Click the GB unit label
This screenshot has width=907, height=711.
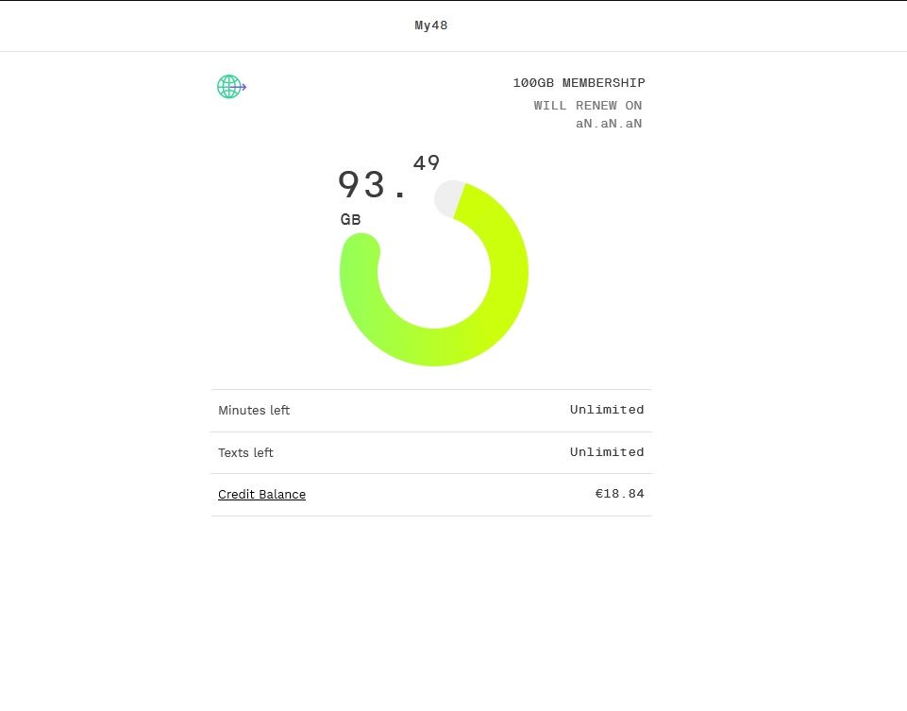tap(350, 220)
